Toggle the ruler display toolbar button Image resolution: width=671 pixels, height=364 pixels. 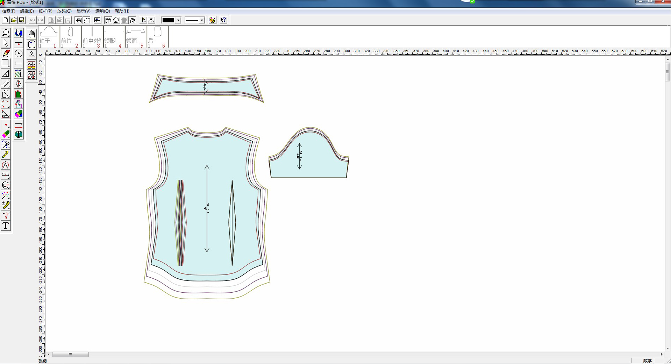(x=87, y=20)
